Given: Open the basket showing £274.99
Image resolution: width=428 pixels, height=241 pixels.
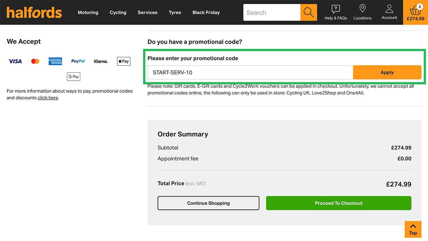Looking at the screenshot, I should pyautogui.click(x=415, y=12).
